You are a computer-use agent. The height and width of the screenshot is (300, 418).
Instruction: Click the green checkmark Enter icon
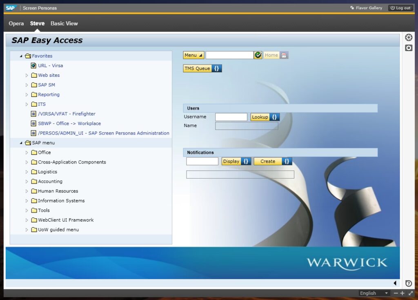point(258,55)
